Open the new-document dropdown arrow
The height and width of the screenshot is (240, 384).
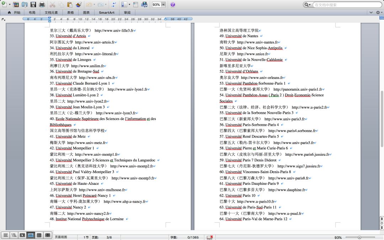coord(10,5)
